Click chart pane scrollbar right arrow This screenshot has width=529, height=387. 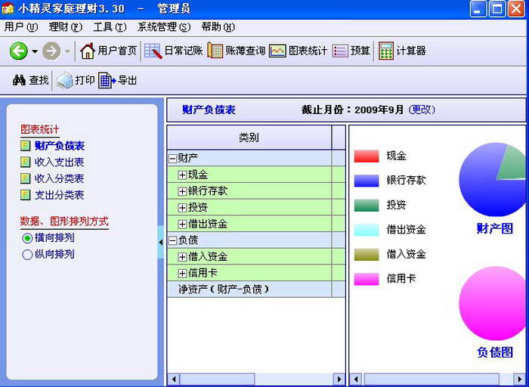(520, 379)
